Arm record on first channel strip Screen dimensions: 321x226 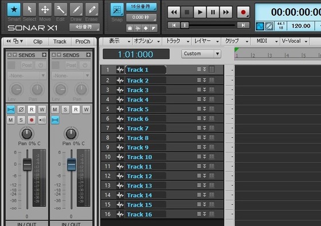click(x=32, y=120)
